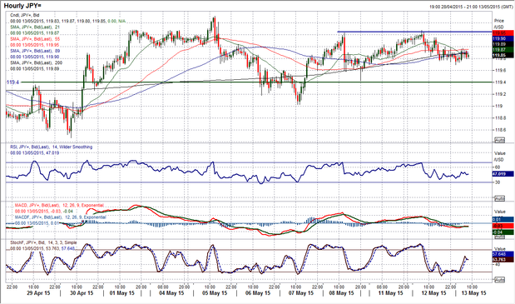This screenshot has width=515, height=304.
Task: Select the green 119.87 SMA price tag
Action: [x=503, y=50]
